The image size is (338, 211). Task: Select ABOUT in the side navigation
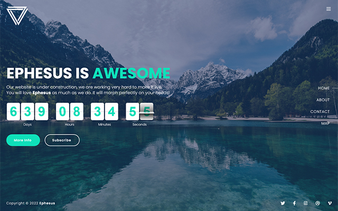click(323, 100)
